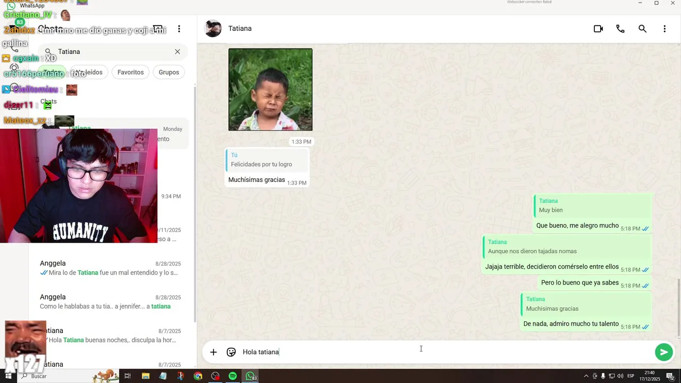Start a video call with Tatiana
Image resolution: width=681 pixels, height=383 pixels.
coord(598,29)
